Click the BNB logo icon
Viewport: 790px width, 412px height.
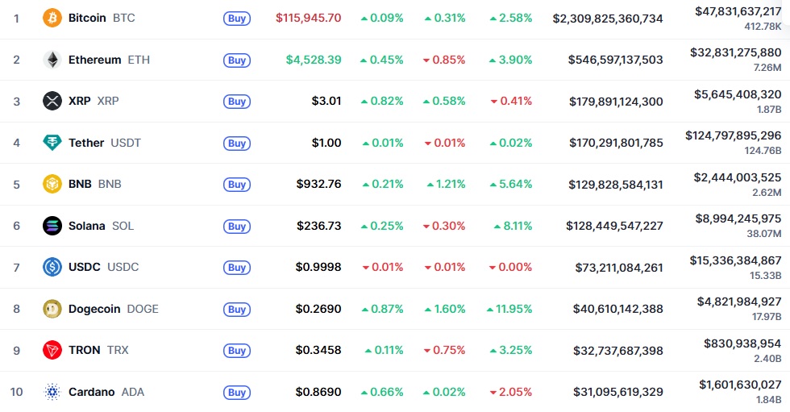tap(52, 185)
